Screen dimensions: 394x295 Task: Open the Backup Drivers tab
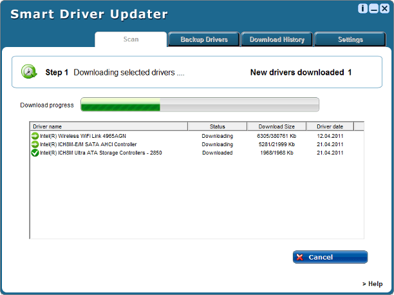(x=204, y=39)
